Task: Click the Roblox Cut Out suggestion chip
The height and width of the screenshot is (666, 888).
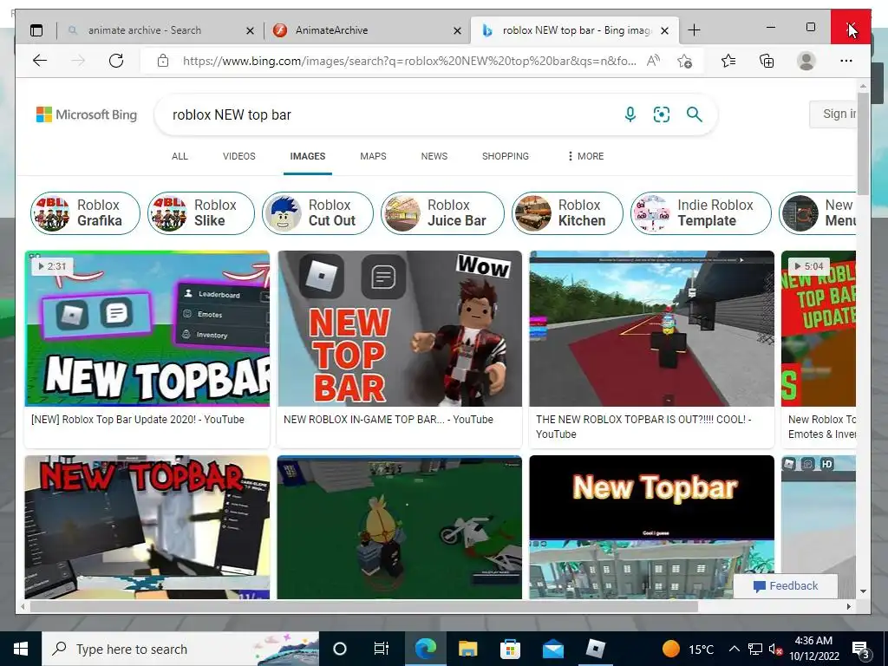Action: point(317,213)
